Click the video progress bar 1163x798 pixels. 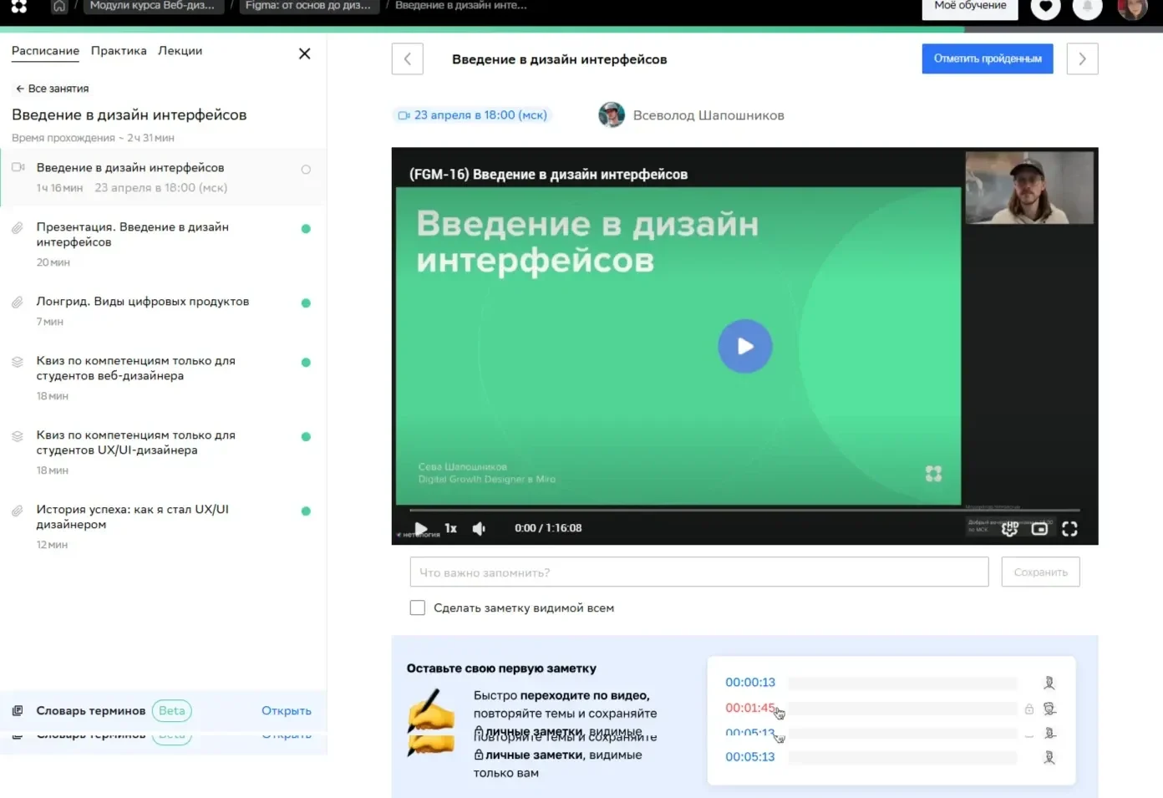point(744,510)
